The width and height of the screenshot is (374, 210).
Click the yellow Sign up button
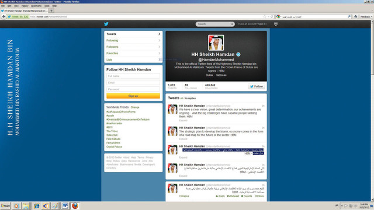[133, 96]
